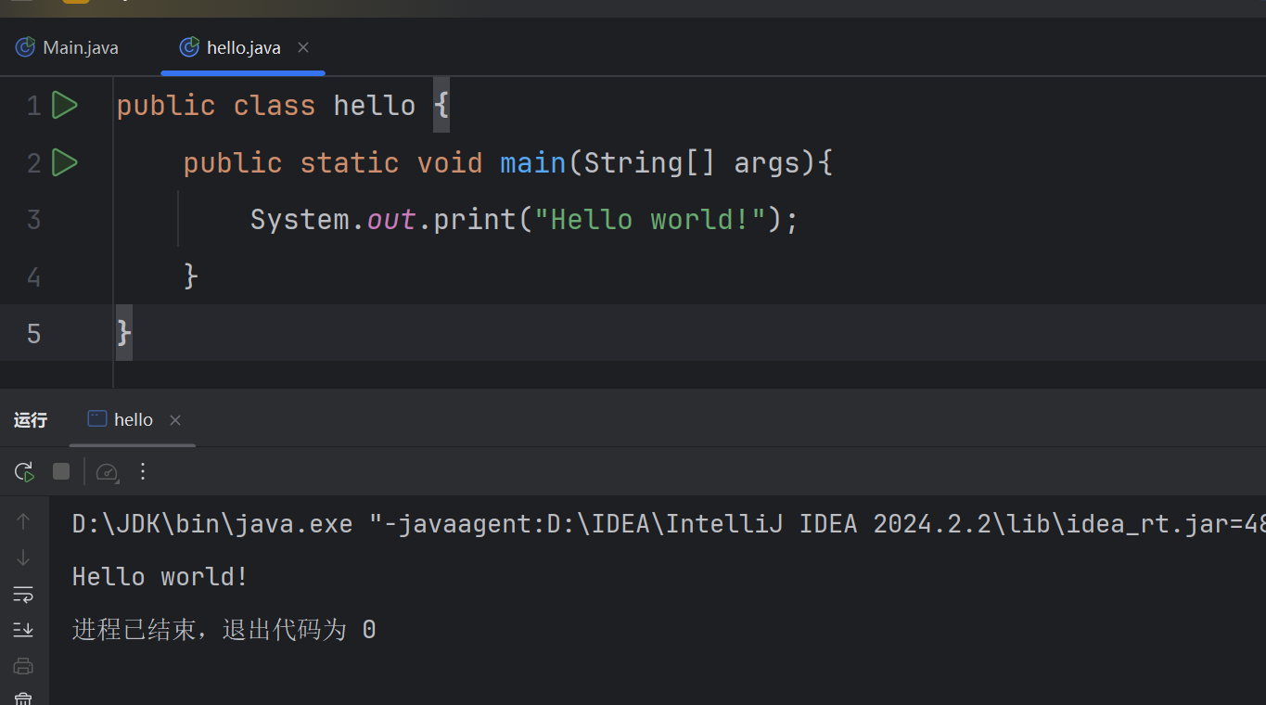The image size is (1266, 705).
Task: Click the java.exe command line in console
Action: click(x=669, y=524)
